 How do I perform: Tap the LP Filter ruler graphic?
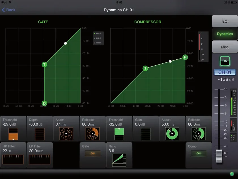(x=40, y=159)
